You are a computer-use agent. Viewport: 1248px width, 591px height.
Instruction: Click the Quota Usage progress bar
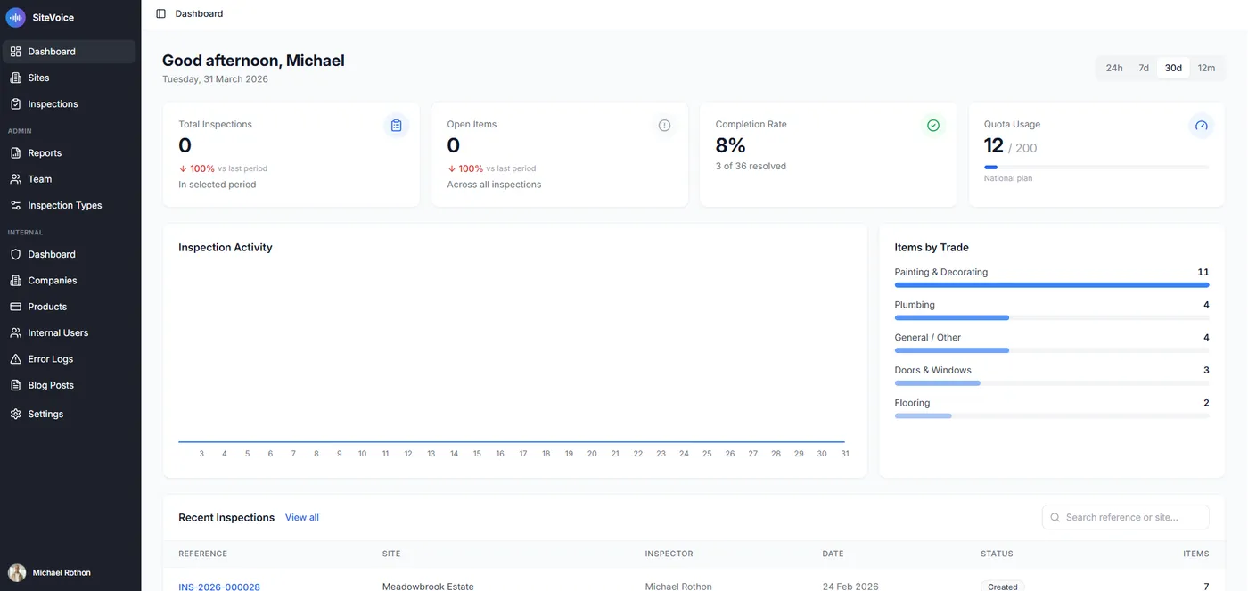click(1096, 167)
